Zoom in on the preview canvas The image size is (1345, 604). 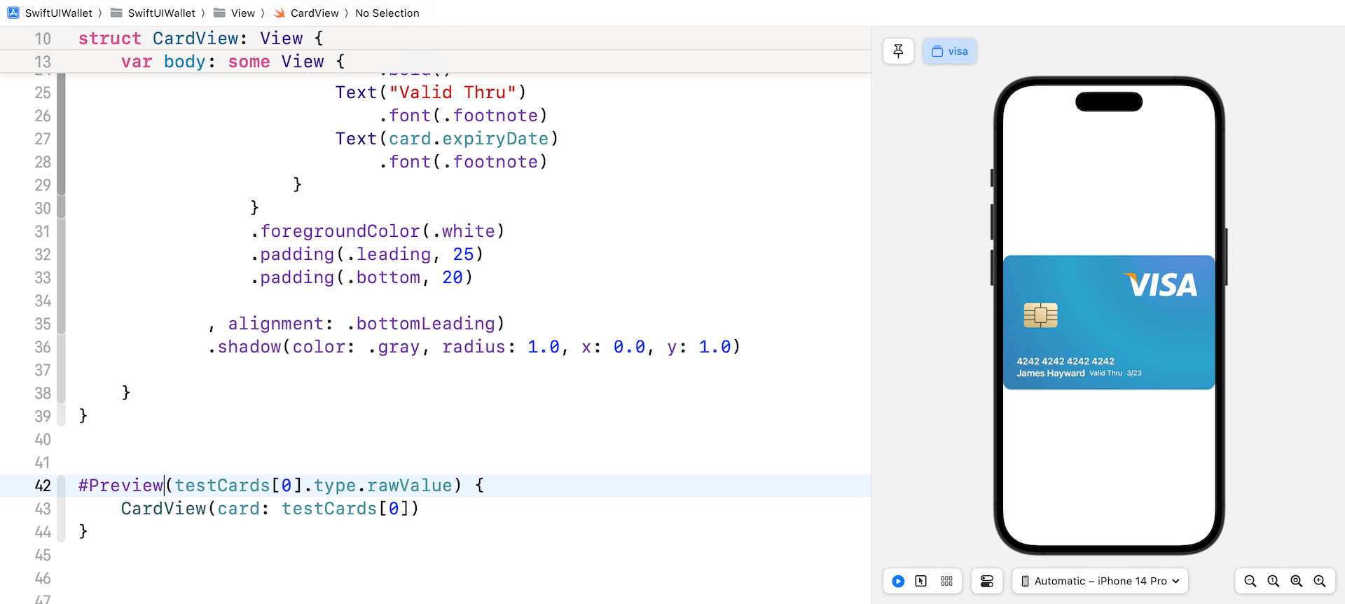tap(1319, 581)
